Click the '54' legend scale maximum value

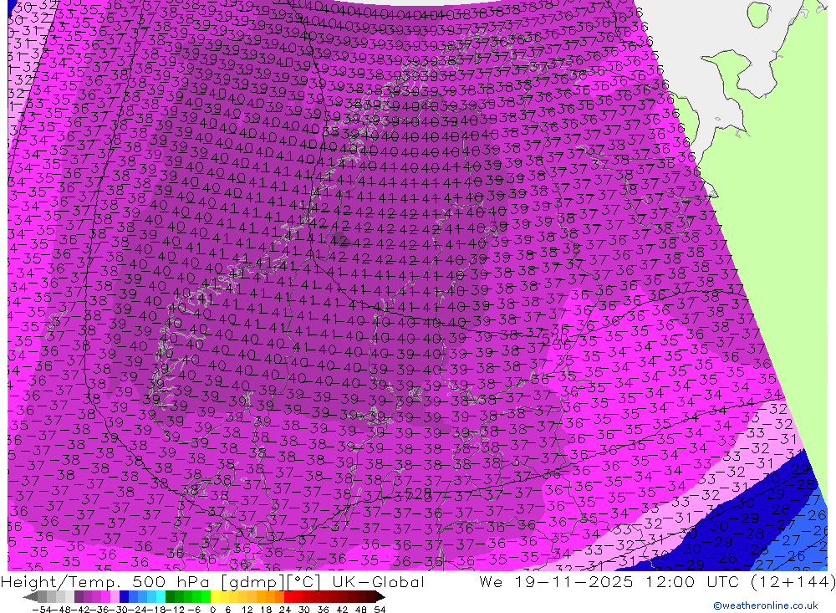point(380,610)
